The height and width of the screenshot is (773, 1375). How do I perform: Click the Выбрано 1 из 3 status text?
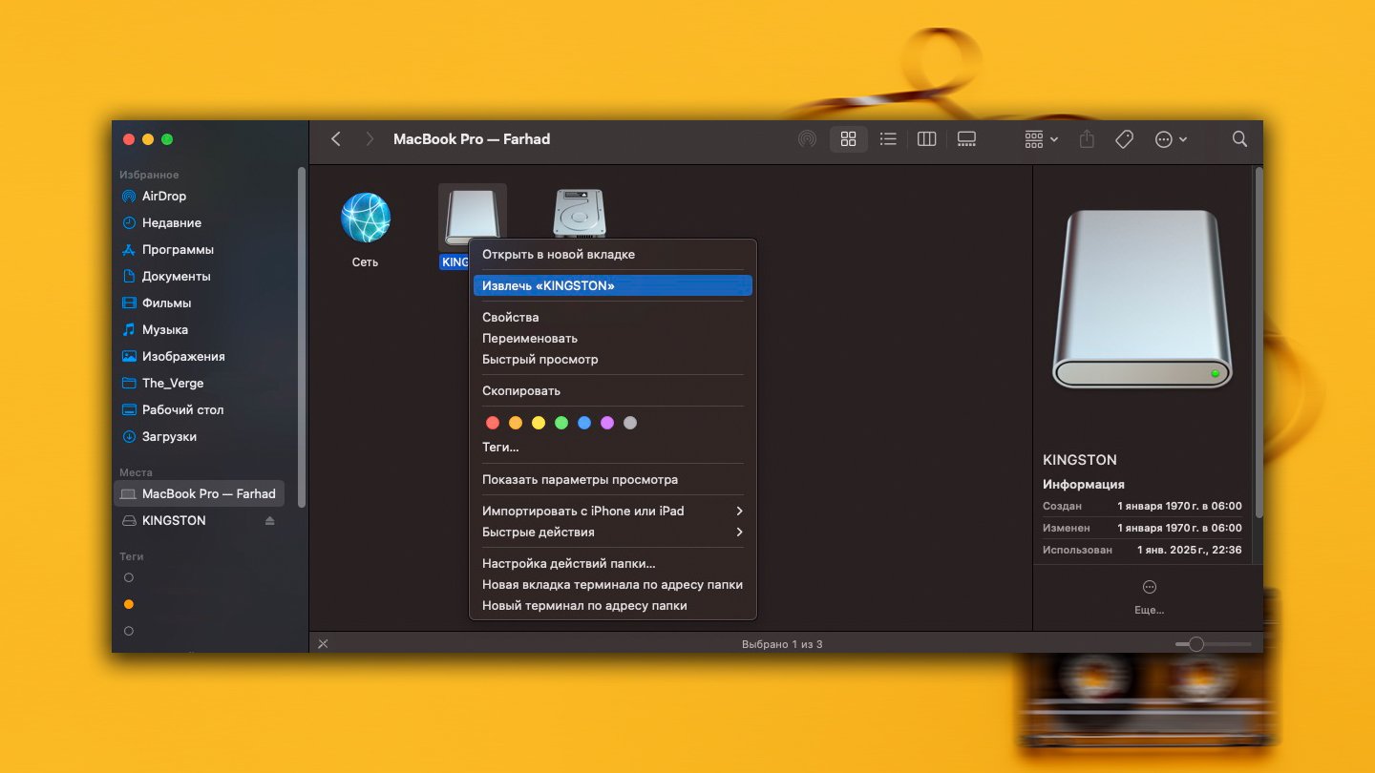(x=782, y=644)
